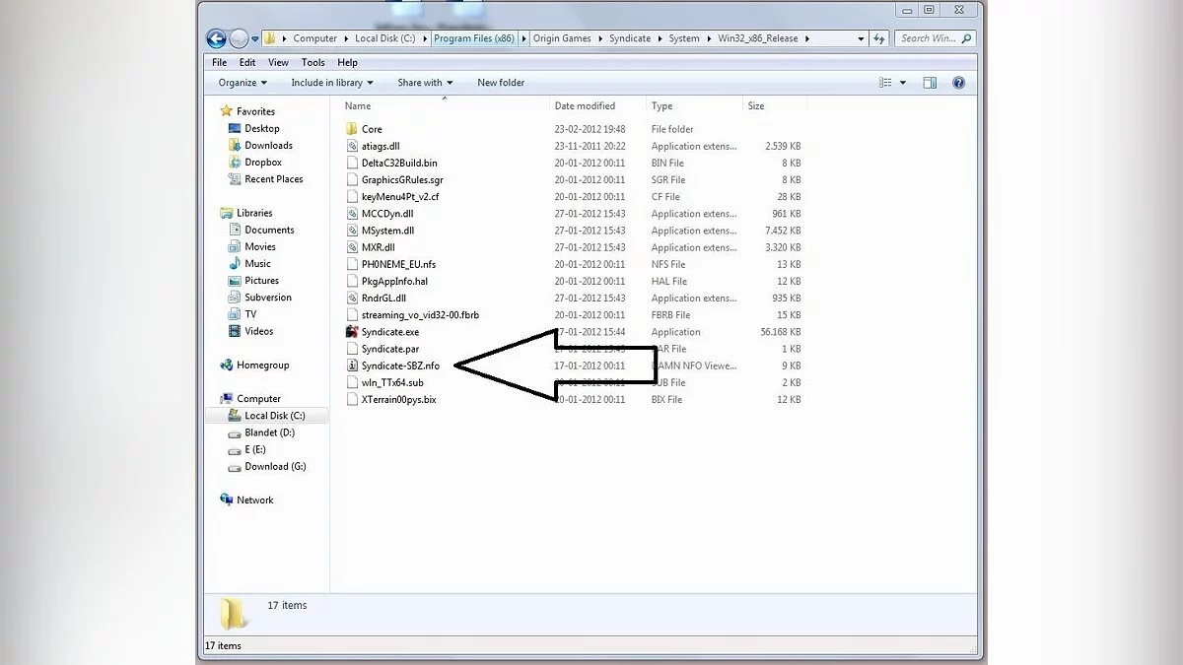Image resolution: width=1183 pixels, height=665 pixels.
Task: Click the MSystem.dll file icon
Action: pos(353,231)
